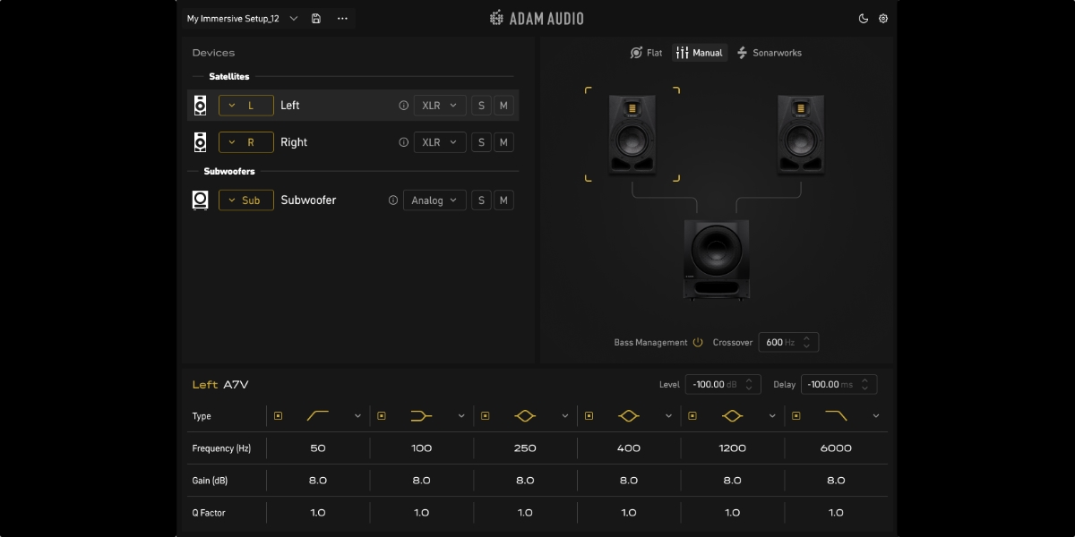Viewport: 1075px width, 537px height.
Task: Click the Crossover 600 Hz field
Action: 788,343
